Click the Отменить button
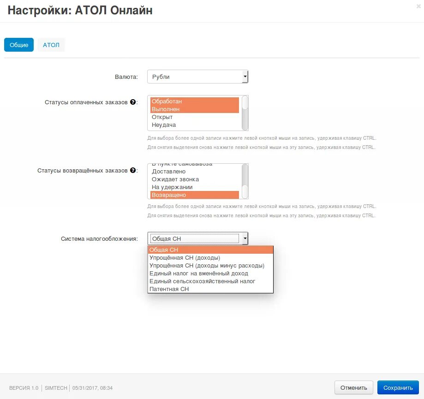Screen dimensions: 424x399 [354, 387]
